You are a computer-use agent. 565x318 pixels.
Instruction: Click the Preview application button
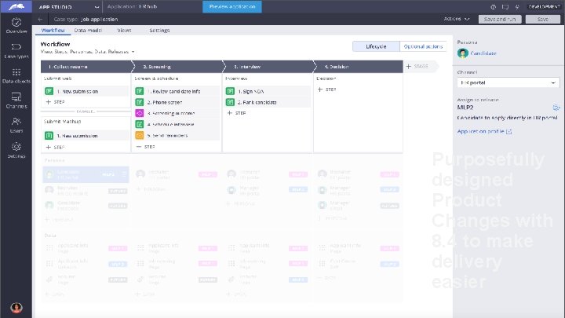[x=232, y=6]
